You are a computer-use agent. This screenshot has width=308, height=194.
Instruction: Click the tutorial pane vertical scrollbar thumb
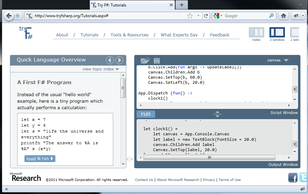click(x=123, y=88)
